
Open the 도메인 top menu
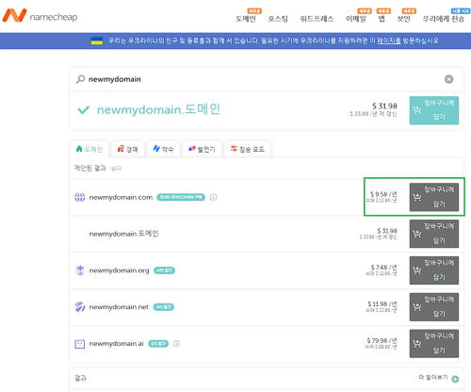click(x=246, y=19)
